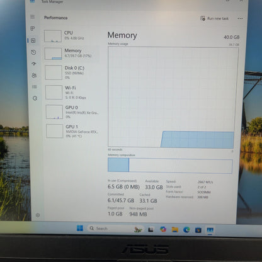The width and height of the screenshot is (262, 262).
Task: Click the Committed 6.1/45.7 GB value
Action: [121, 200]
